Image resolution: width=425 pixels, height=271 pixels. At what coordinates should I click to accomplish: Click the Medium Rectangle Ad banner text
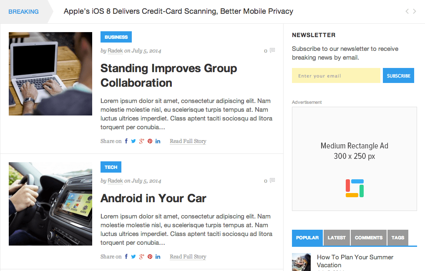355,151
